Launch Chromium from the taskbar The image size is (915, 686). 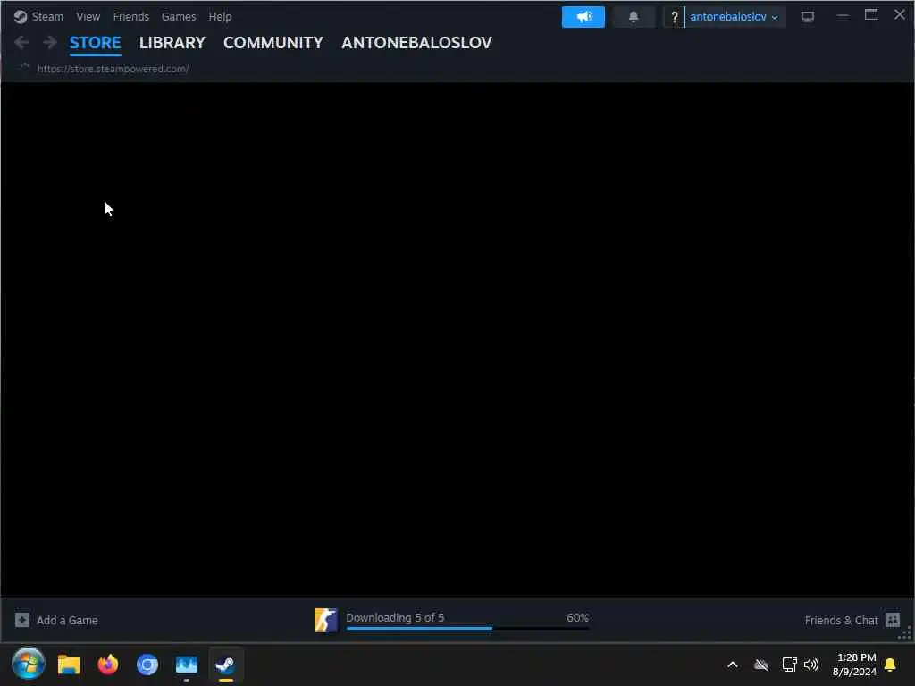147,664
